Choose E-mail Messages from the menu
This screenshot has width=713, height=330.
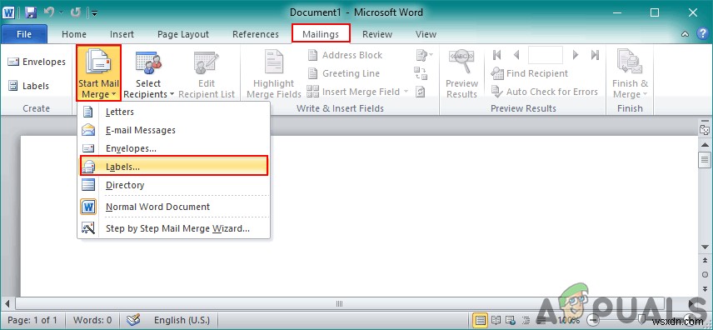tap(174, 130)
